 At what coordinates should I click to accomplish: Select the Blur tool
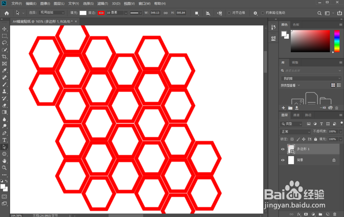pyautogui.click(x=4, y=119)
